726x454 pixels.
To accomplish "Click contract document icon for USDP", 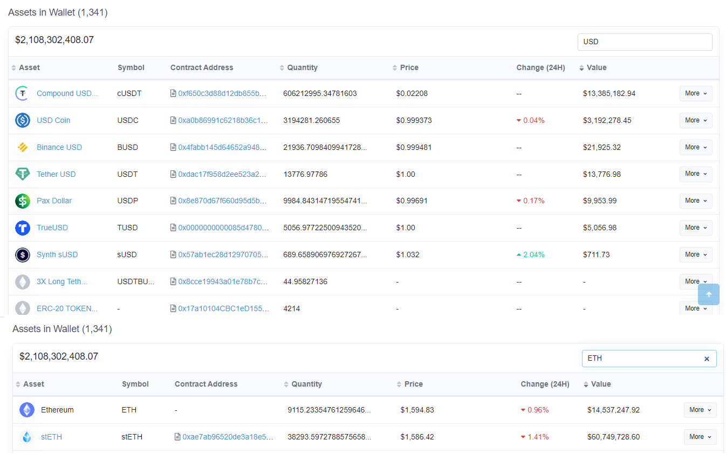I will point(173,201).
